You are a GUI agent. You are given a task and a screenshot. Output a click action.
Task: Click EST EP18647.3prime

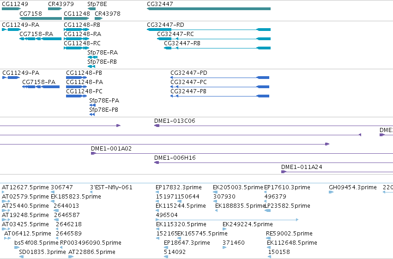(x=166, y=248)
